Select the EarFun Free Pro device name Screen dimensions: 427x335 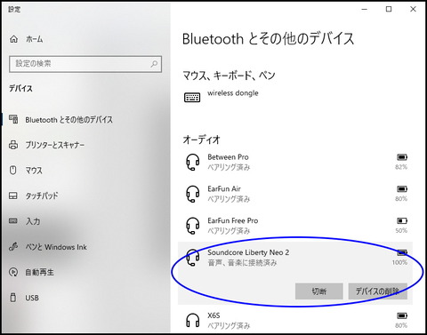[233, 220]
